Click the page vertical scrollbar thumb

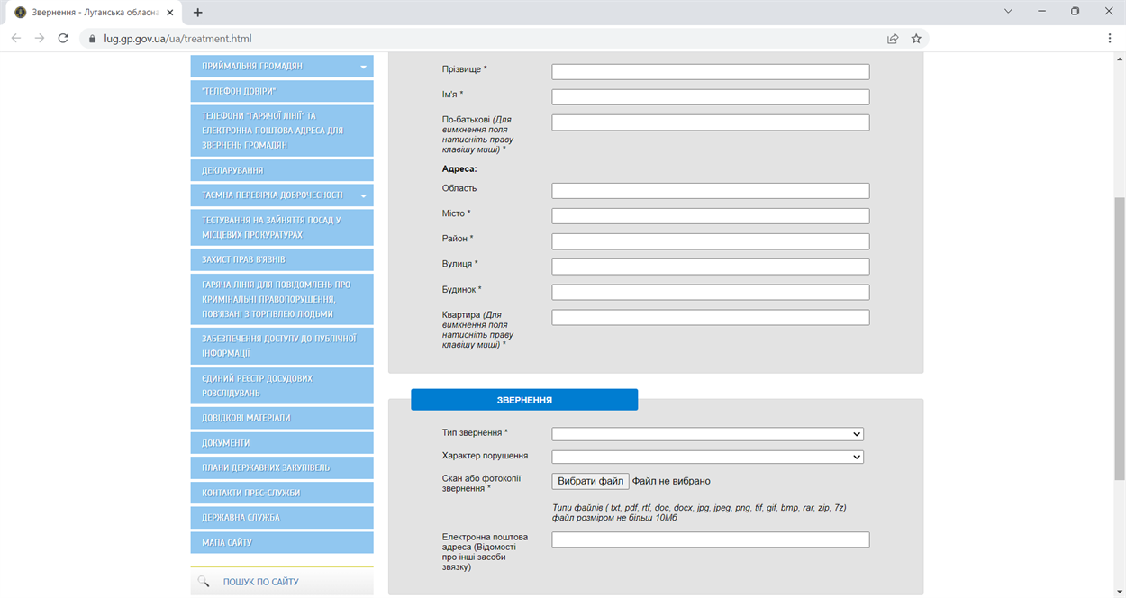coord(1120,338)
